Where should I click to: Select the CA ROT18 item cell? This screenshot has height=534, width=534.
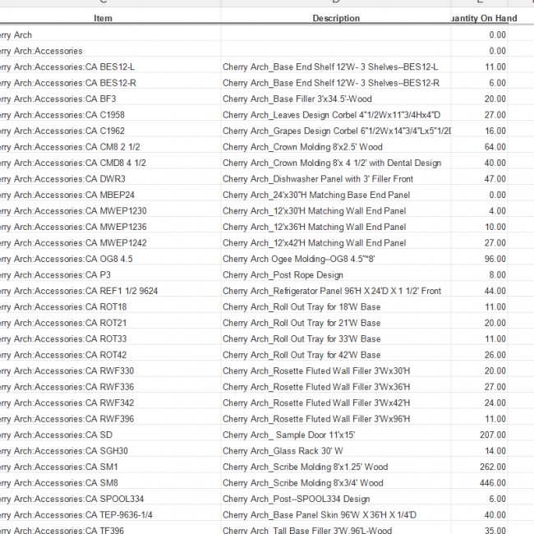click(110, 307)
